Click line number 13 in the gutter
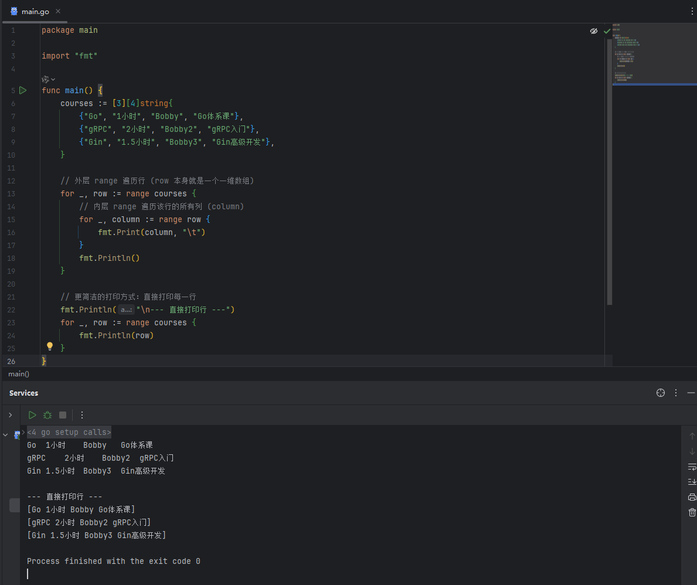 coord(11,194)
